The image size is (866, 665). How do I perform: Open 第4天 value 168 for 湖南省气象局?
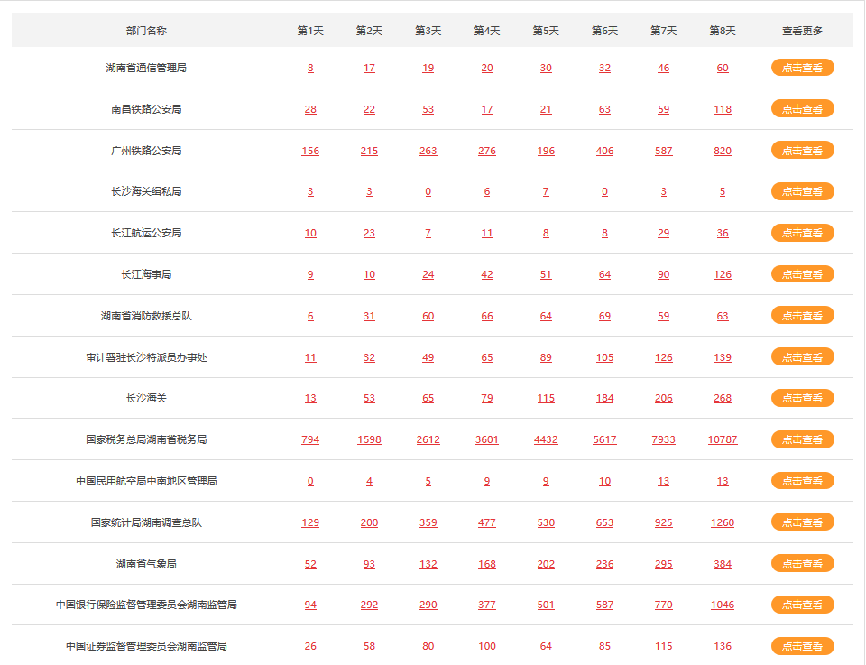click(487, 564)
